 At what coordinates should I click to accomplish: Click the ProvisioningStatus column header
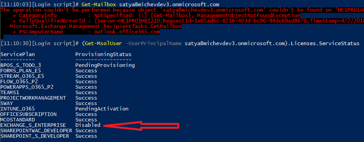pos(103,54)
